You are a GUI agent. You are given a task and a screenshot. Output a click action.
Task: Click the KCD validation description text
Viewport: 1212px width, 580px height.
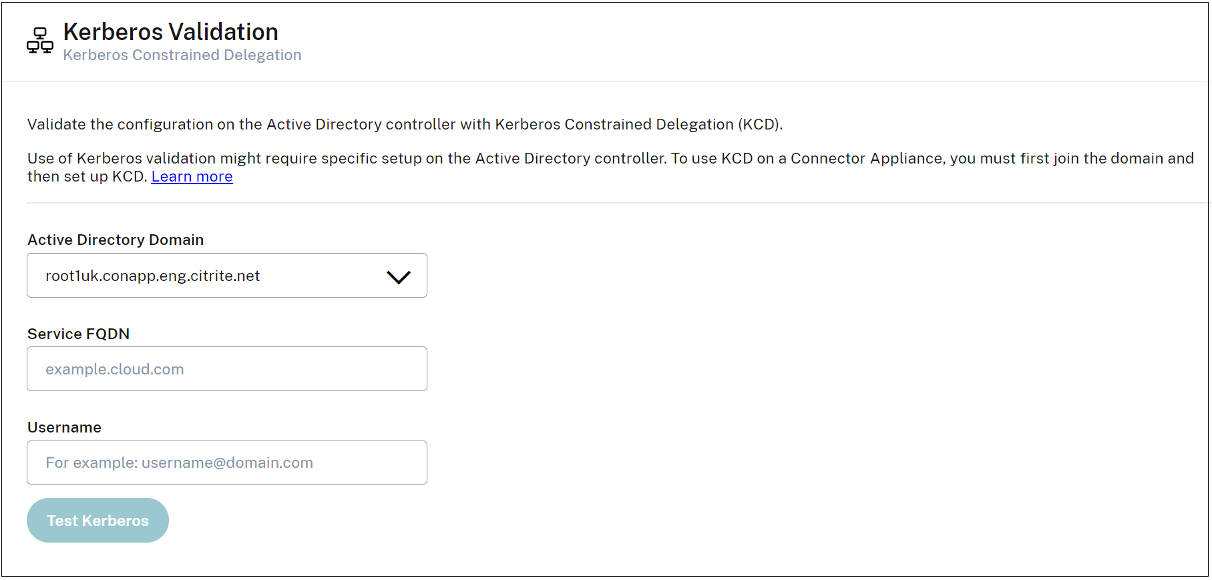pos(405,123)
